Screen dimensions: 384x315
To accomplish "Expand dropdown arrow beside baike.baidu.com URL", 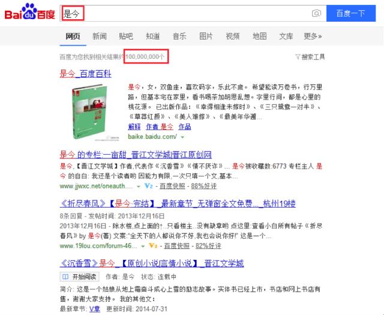I will click(182, 137).
